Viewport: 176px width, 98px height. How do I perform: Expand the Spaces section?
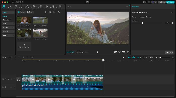pyautogui.click(x=8, y=31)
